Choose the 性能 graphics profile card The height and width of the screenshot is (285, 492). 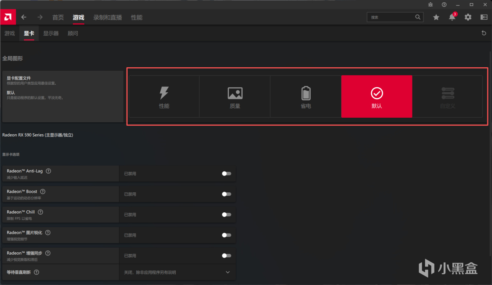164,97
